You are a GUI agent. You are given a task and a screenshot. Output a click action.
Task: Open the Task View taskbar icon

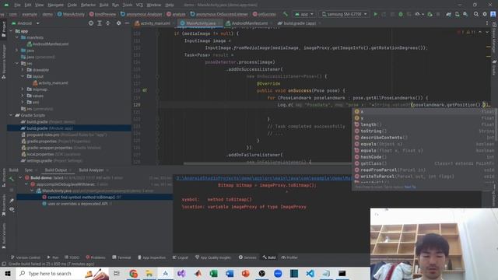116,273
